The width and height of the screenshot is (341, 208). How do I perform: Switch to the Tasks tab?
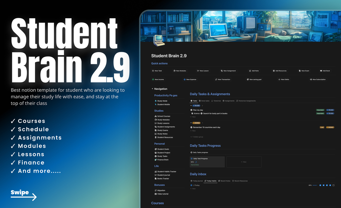(x=194, y=101)
